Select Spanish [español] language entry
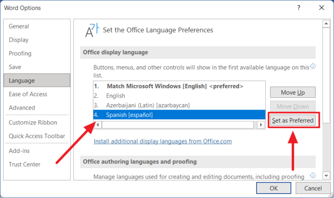 pos(179,115)
